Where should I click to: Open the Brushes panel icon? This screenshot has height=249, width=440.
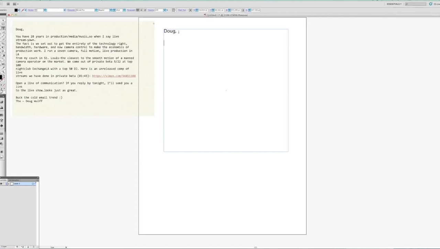[2, 120]
